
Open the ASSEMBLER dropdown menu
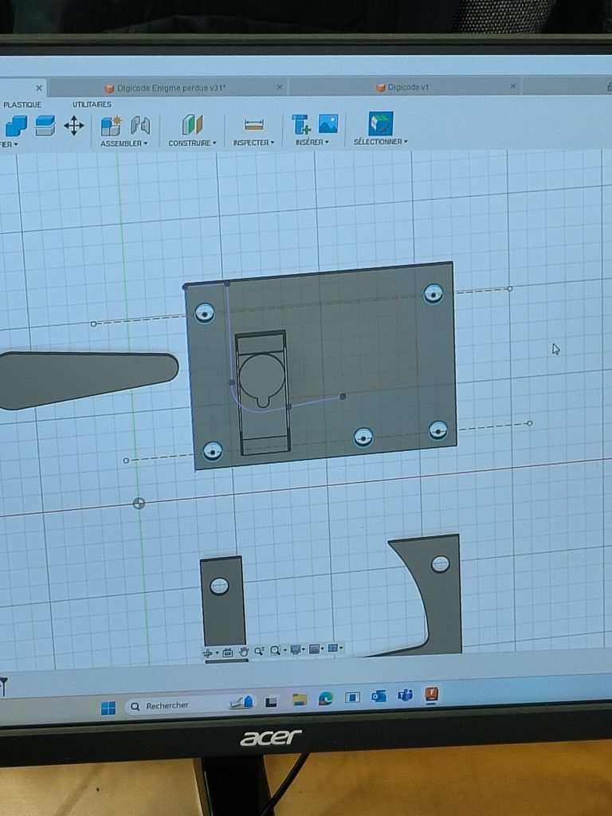(124, 143)
